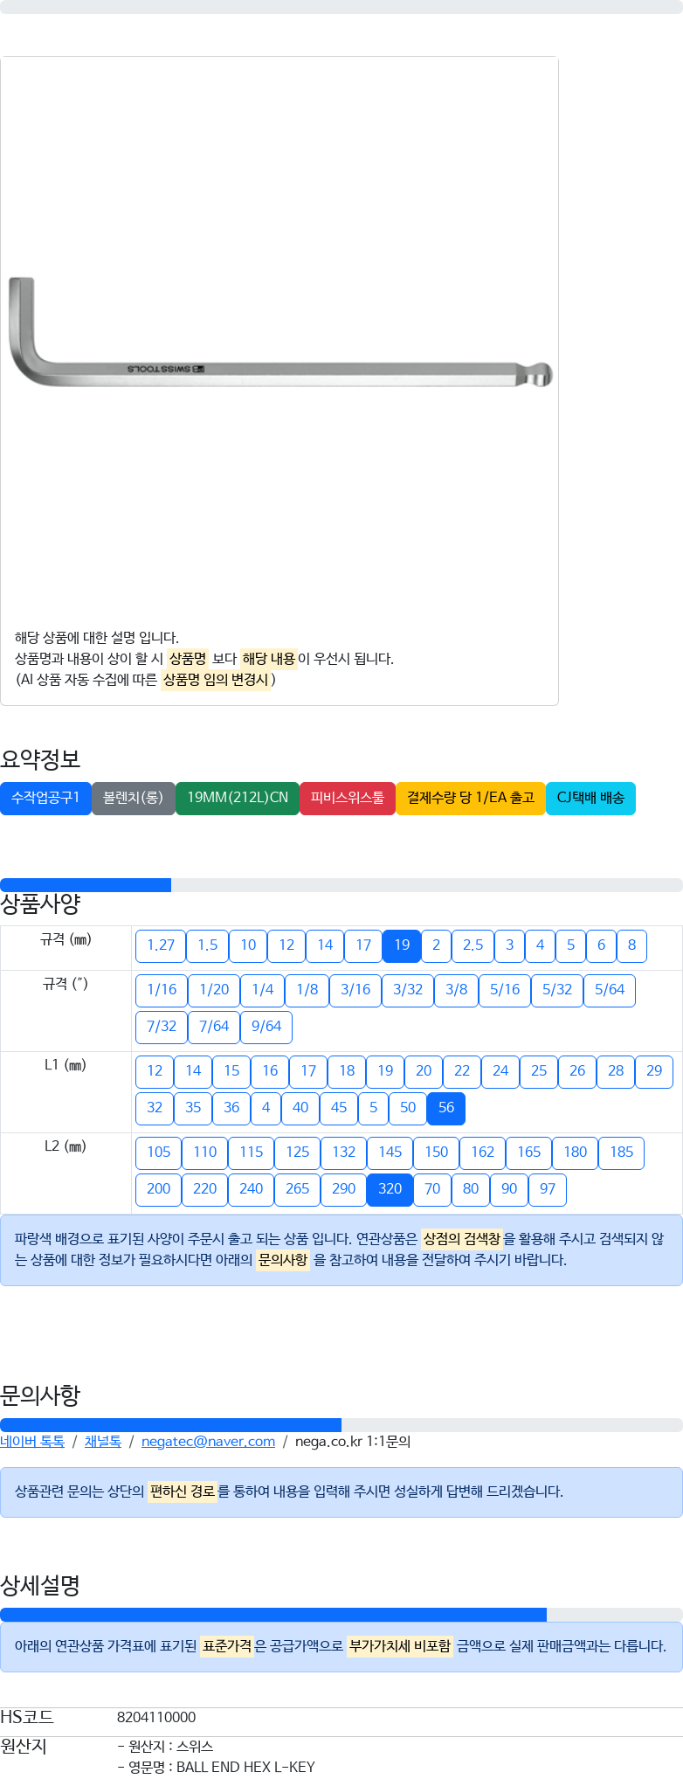Click the 상품사양 blue progress bar
This screenshot has width=683, height=1779.
(x=86, y=885)
